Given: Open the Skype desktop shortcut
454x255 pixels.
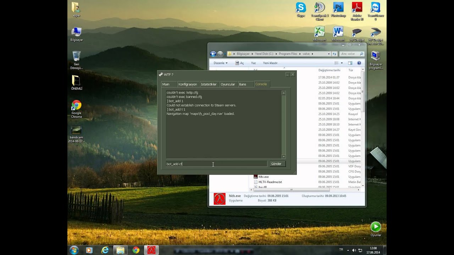Looking at the screenshot, I should coord(301,10).
